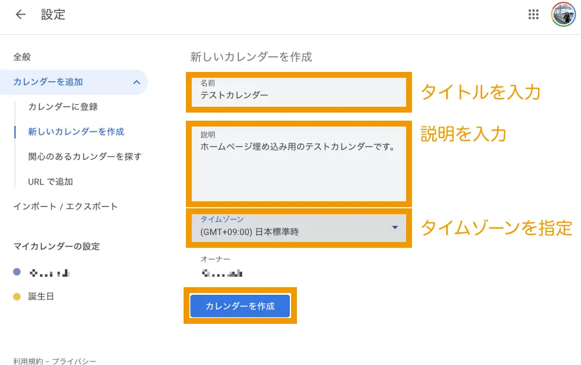Open the 誕生日 calendar settings

(x=42, y=297)
